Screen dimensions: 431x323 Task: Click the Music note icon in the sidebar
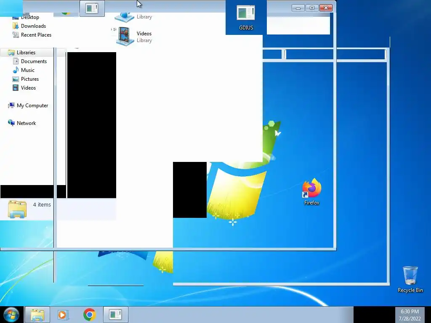(x=16, y=70)
